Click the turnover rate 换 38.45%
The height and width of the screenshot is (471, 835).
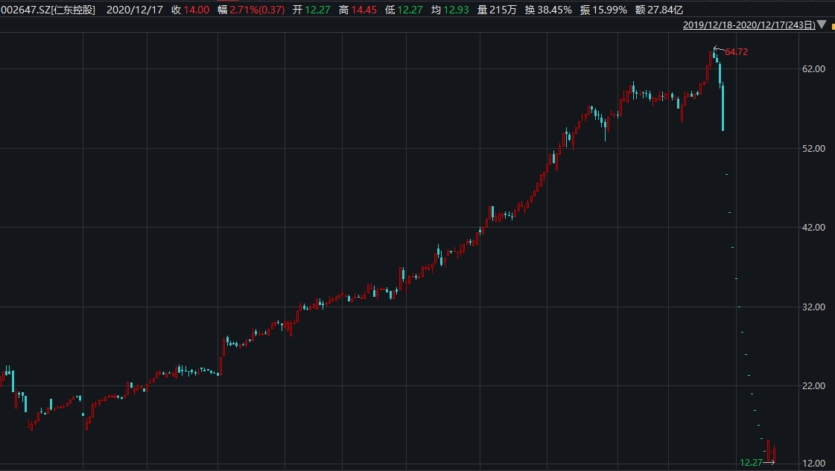click(548, 10)
